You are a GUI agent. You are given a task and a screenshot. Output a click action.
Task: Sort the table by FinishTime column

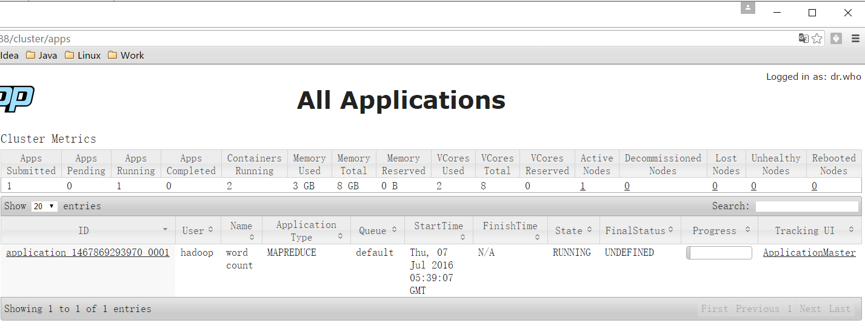510,230
